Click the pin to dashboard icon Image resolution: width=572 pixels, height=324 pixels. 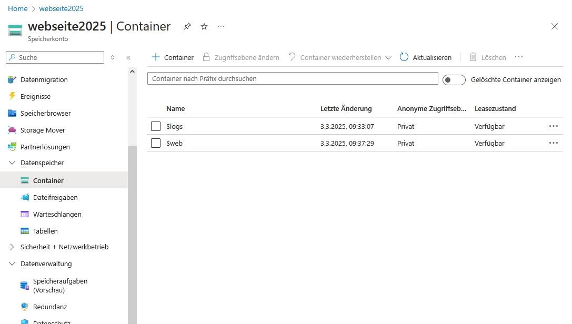[x=187, y=27]
